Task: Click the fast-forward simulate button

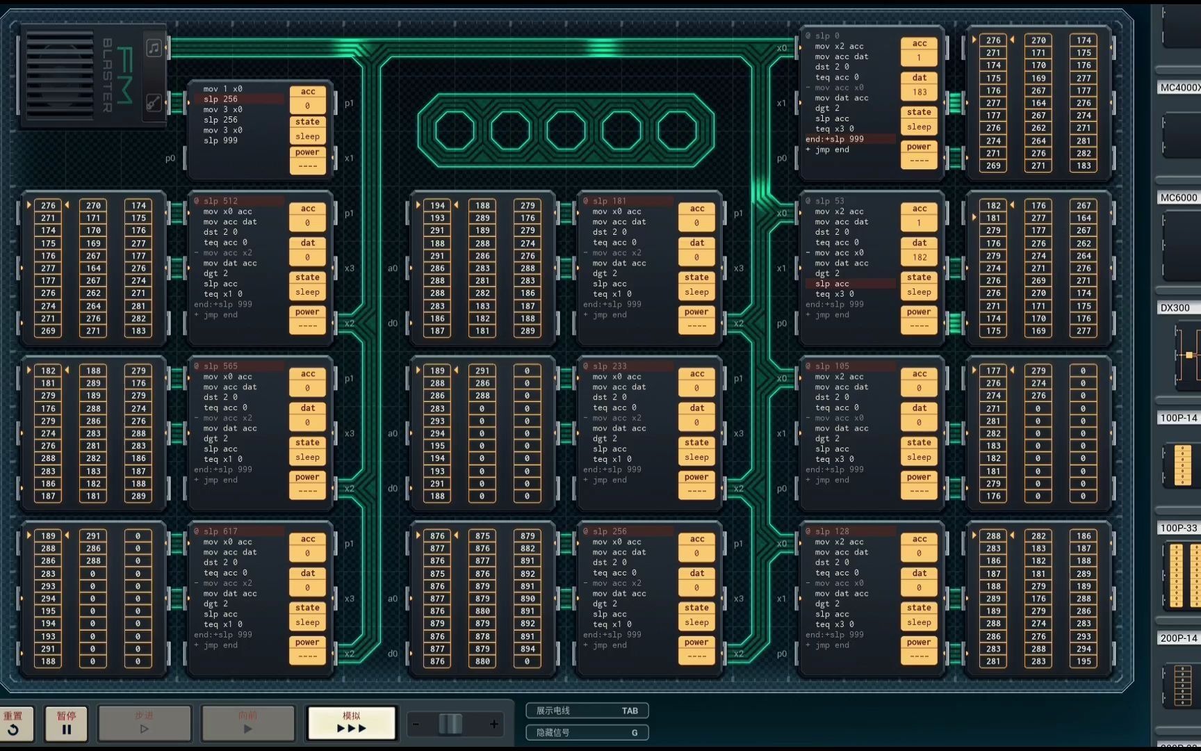Action: [x=351, y=723]
